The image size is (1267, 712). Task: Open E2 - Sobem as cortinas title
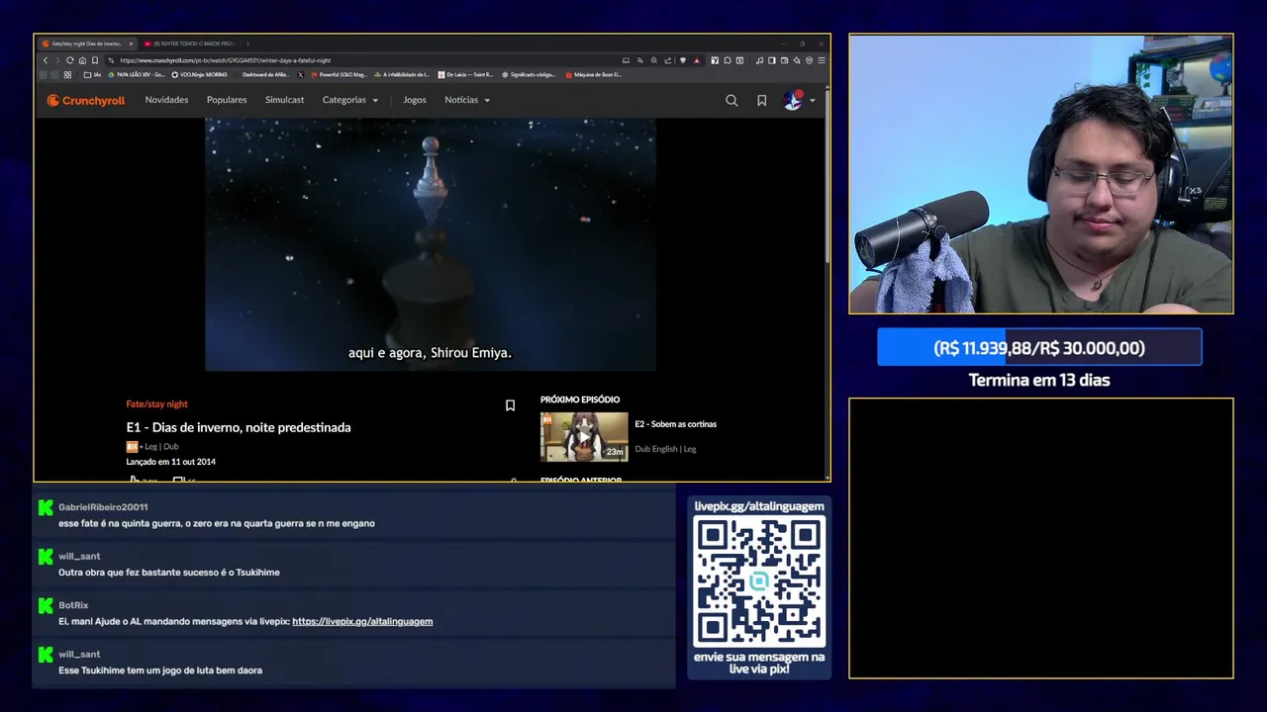676,424
